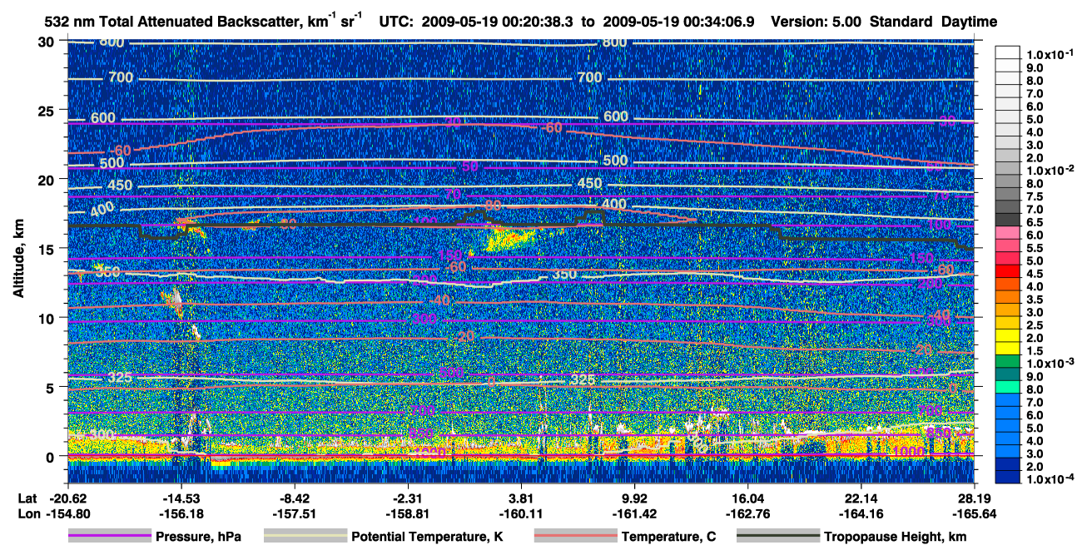Click the colorbar label 7.5
The image size is (1082, 555).
(x=1034, y=196)
